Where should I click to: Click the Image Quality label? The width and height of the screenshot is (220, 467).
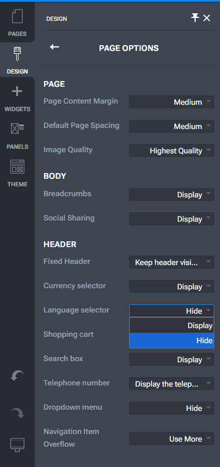click(x=68, y=150)
